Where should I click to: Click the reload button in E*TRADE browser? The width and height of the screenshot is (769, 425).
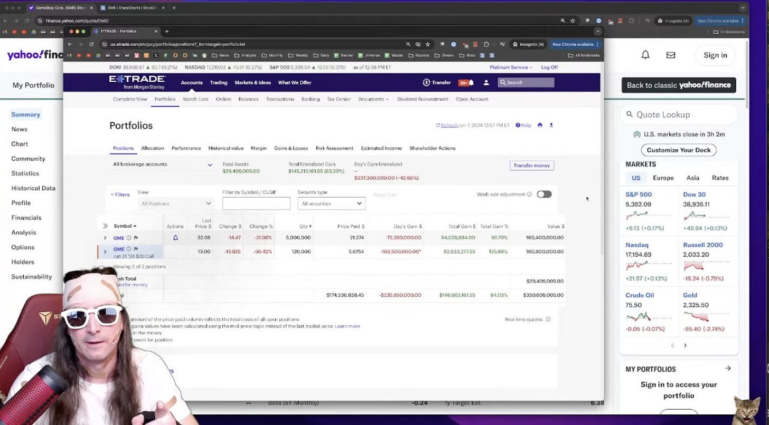pos(91,44)
